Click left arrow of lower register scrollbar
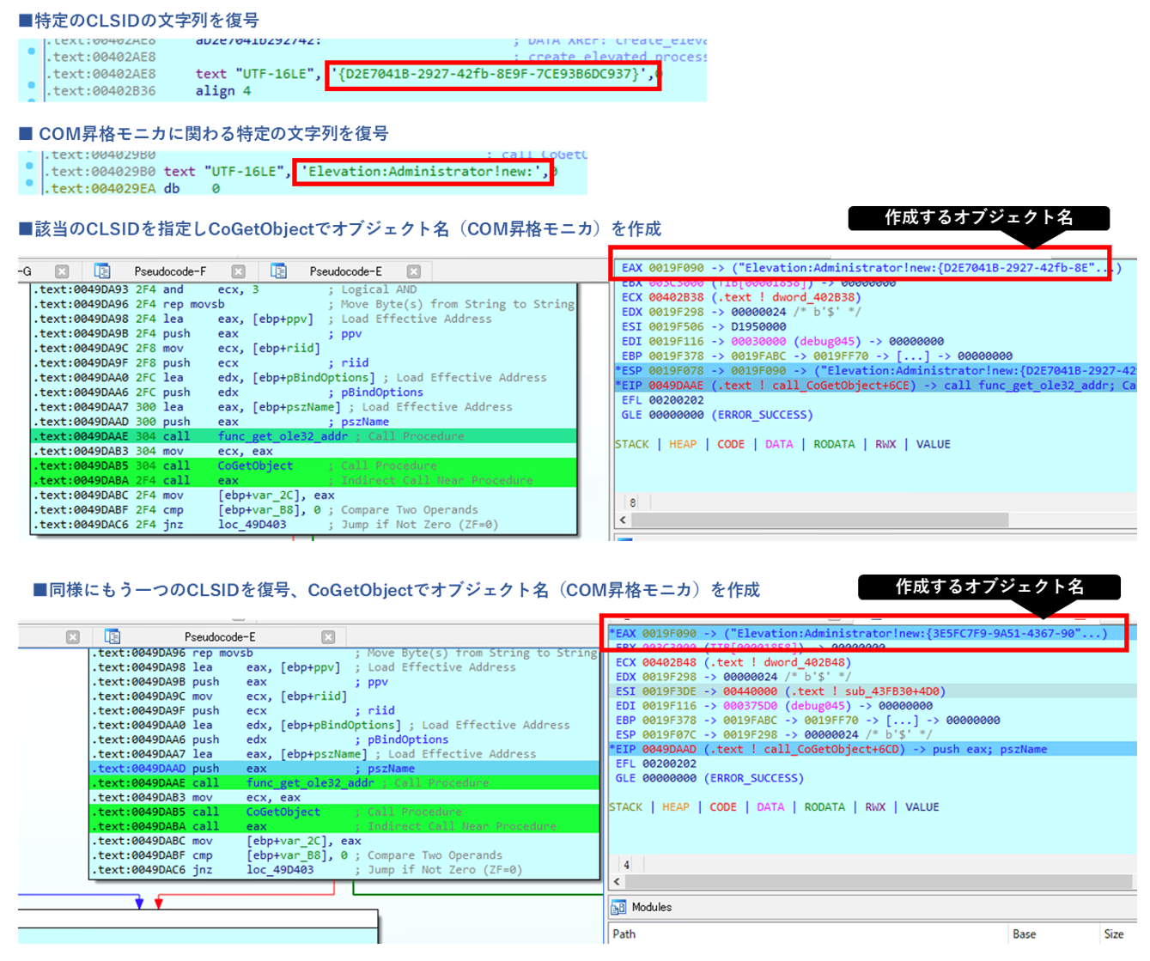 pos(619,882)
